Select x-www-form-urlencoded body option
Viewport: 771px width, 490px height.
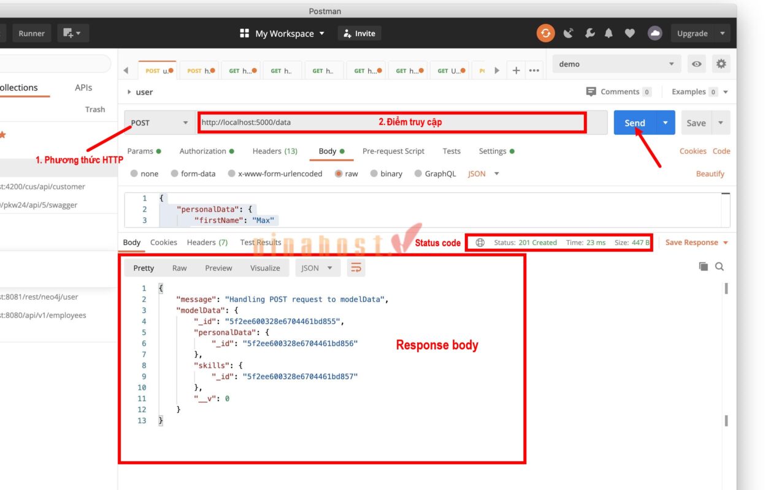pos(232,174)
